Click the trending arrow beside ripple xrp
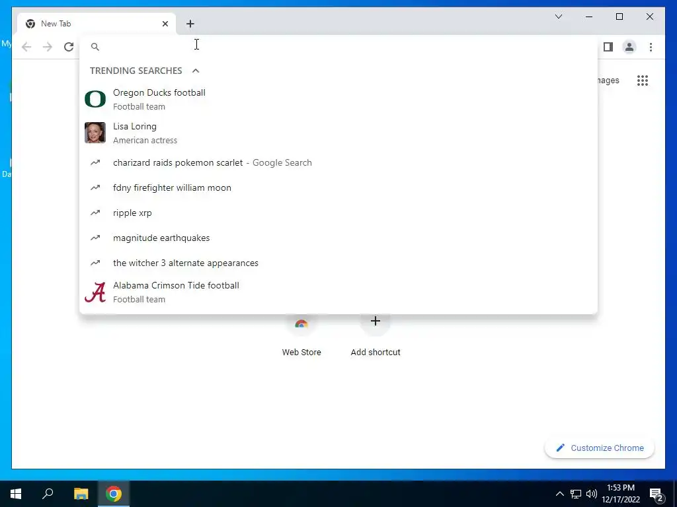The image size is (677, 507). [95, 213]
